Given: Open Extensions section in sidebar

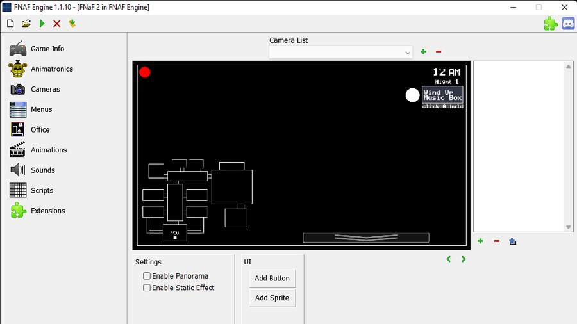Looking at the screenshot, I should (38, 211).
